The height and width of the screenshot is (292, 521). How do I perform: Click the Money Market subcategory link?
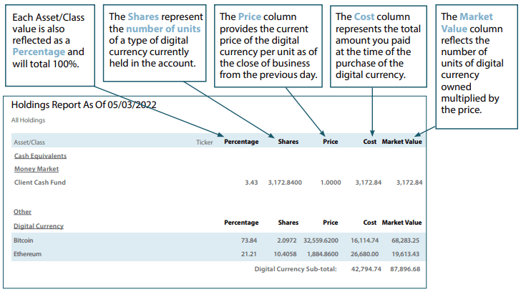point(36,169)
